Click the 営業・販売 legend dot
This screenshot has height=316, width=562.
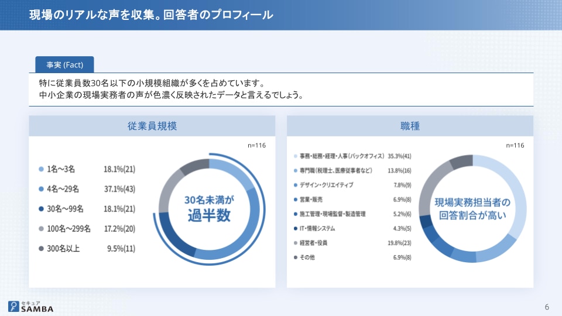(294, 200)
